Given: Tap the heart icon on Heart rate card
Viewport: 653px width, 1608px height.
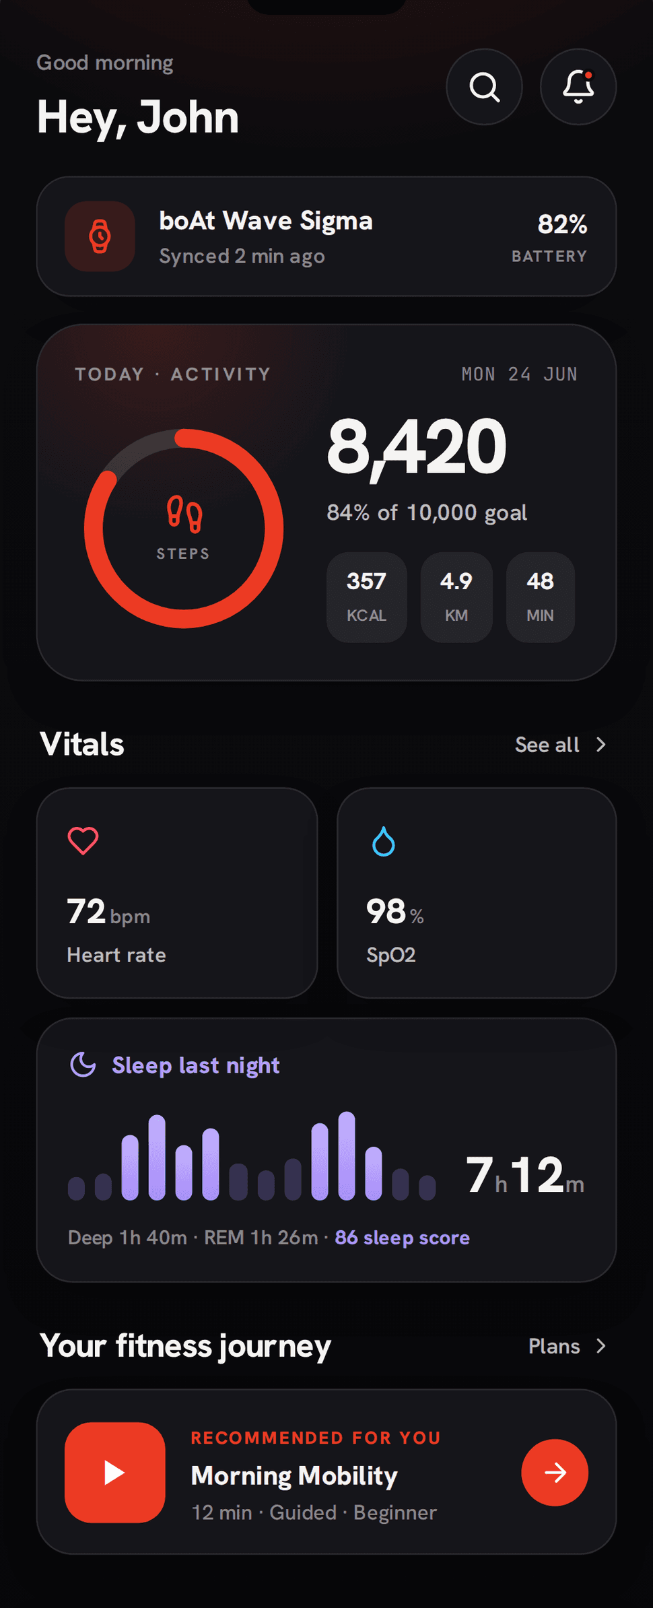Looking at the screenshot, I should pos(83,840).
